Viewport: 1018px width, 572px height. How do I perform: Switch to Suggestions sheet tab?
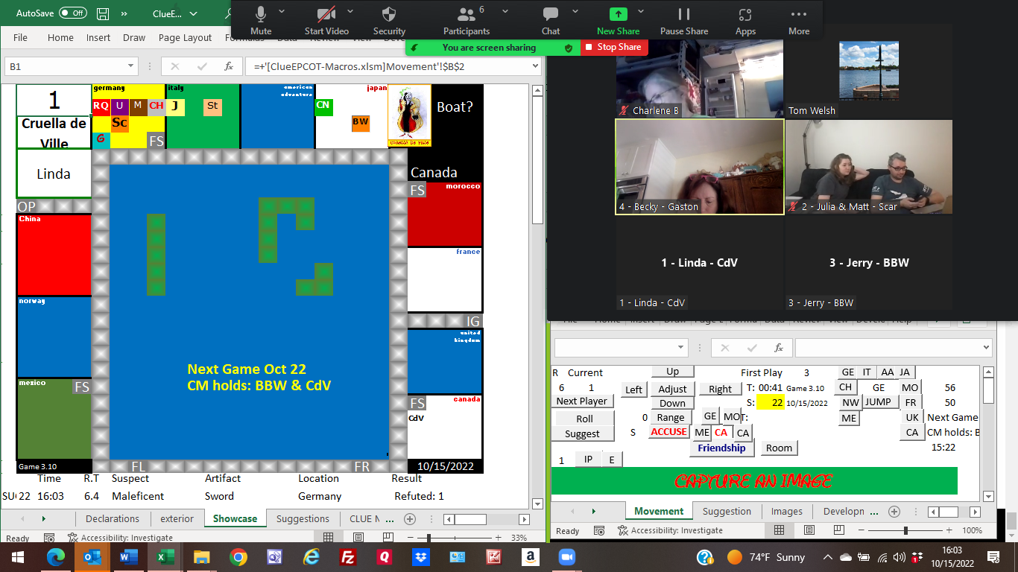(x=303, y=518)
